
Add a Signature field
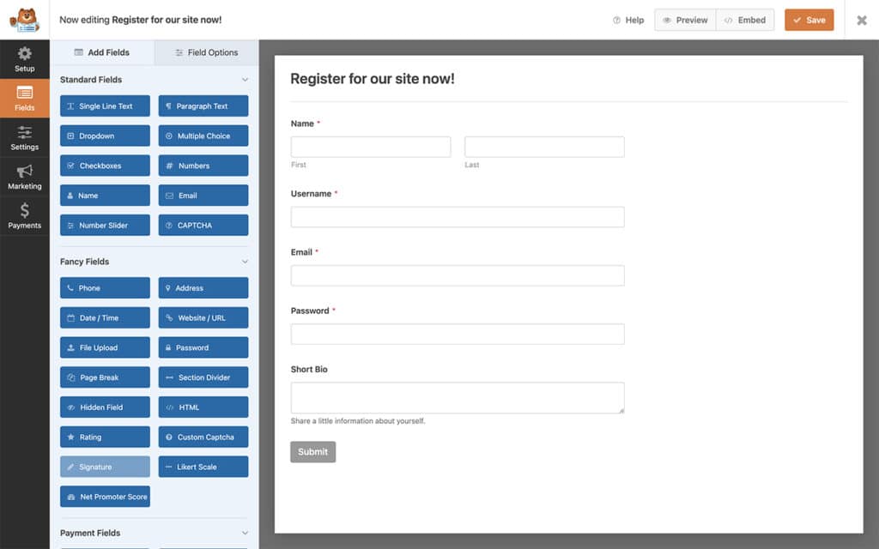click(104, 467)
